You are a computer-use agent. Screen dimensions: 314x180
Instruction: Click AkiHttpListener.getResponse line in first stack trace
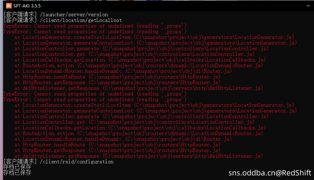coord(139,88)
